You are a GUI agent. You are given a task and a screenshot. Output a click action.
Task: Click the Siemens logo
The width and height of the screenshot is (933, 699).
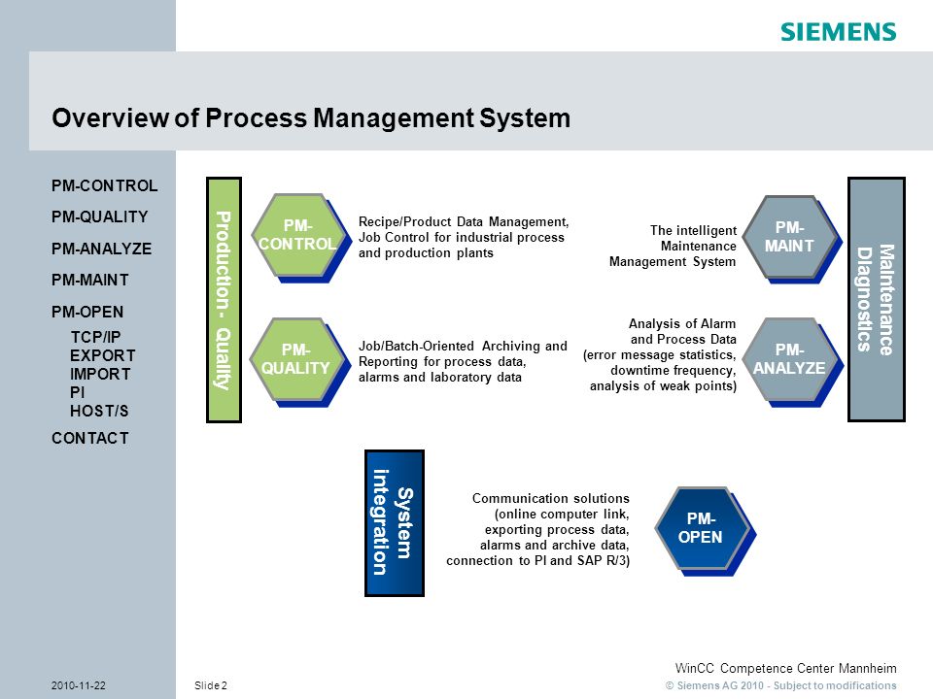pyautogui.click(x=838, y=31)
